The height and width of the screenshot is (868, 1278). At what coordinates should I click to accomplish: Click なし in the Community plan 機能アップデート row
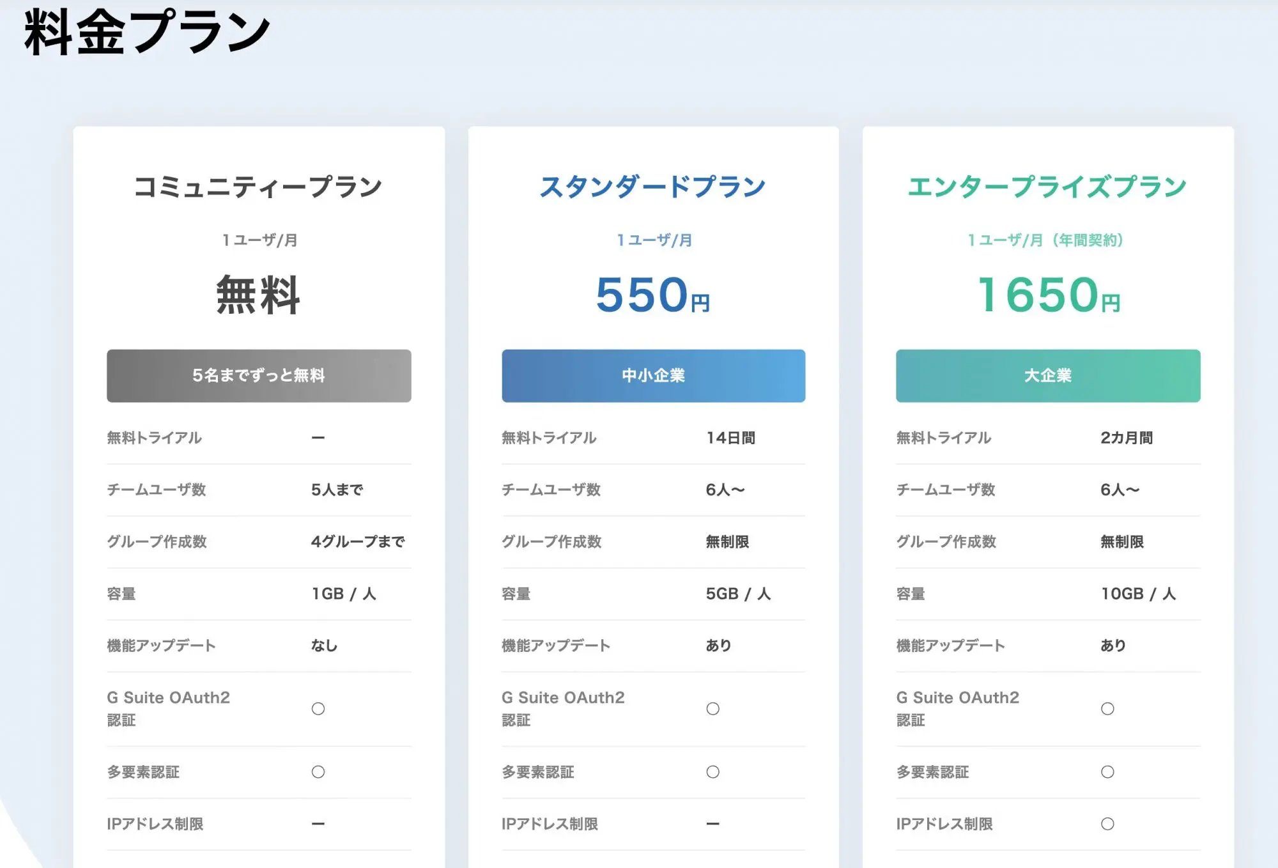324,646
